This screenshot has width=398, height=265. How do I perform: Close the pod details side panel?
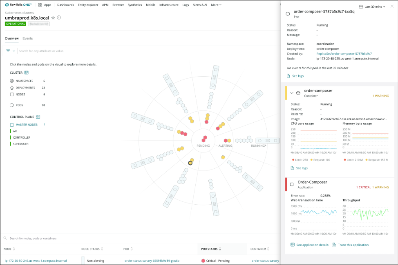point(392,7)
